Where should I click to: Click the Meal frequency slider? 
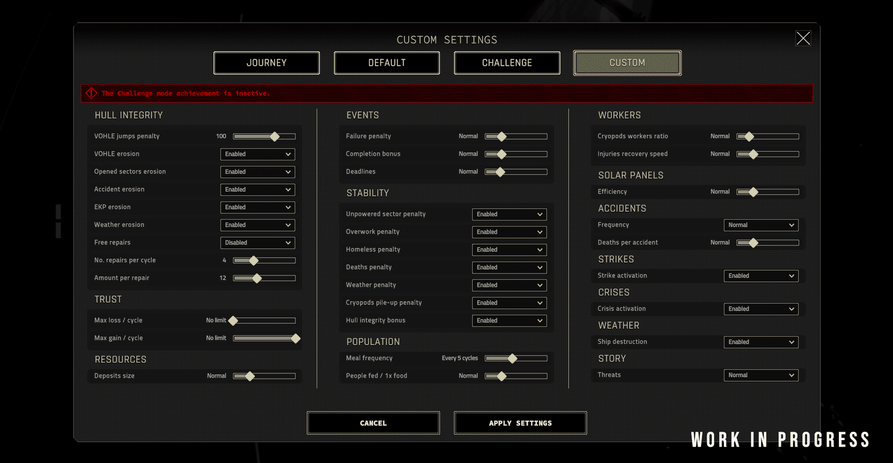point(516,358)
